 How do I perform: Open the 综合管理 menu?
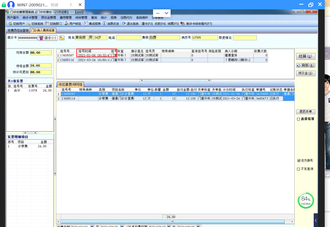tap(81, 18)
